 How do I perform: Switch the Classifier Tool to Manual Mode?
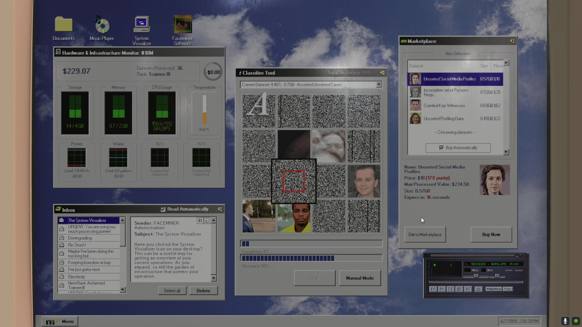point(360,278)
